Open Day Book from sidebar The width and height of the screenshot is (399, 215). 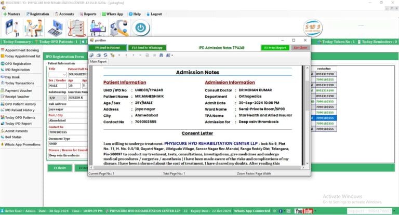pyautogui.click(x=10, y=77)
